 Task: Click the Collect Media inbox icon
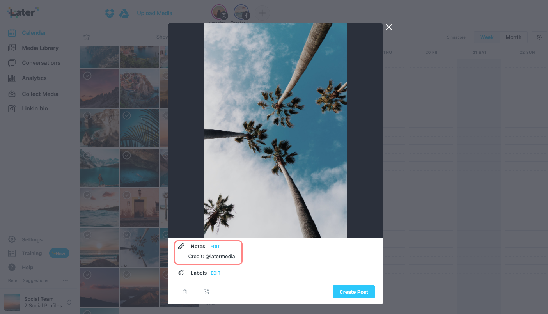point(12,94)
